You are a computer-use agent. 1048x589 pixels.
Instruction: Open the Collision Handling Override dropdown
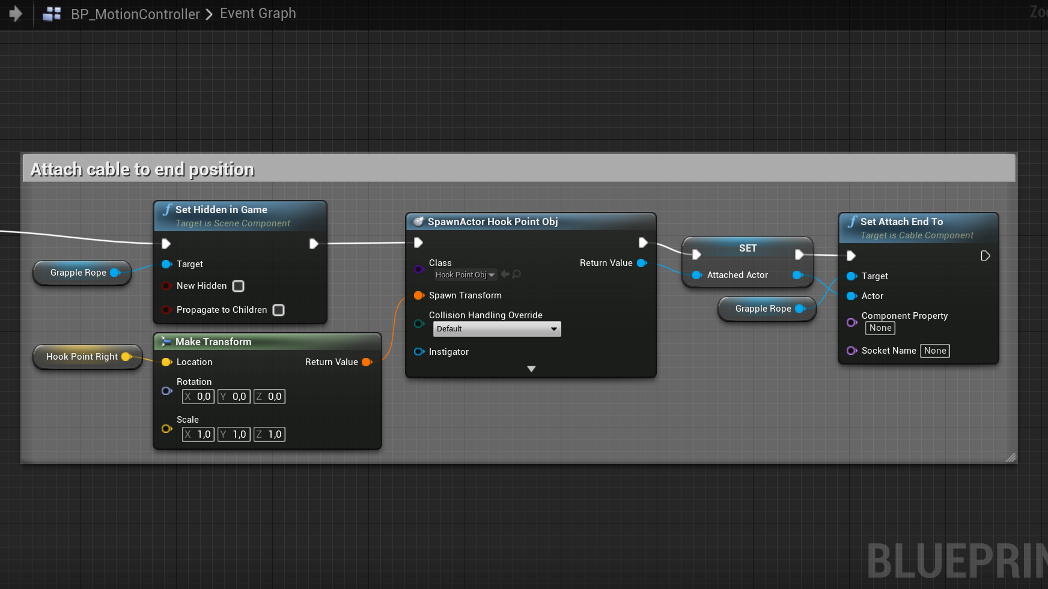pos(497,329)
